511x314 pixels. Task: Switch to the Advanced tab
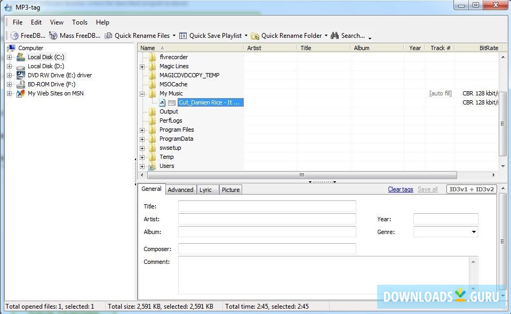(180, 190)
